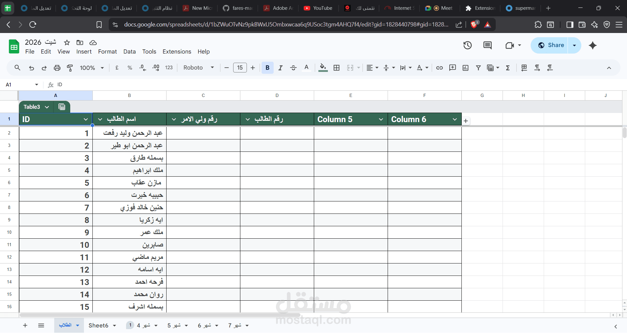Insert a link
627x333 pixels.
440,68
